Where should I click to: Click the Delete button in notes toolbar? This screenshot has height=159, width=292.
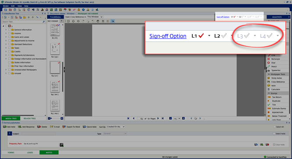point(42,127)
